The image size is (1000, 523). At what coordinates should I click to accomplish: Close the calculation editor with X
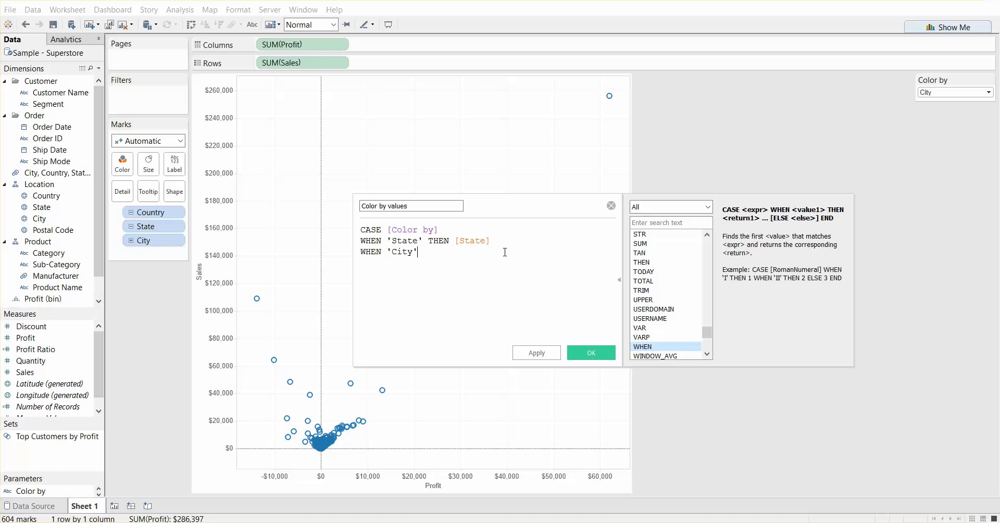pyautogui.click(x=611, y=206)
